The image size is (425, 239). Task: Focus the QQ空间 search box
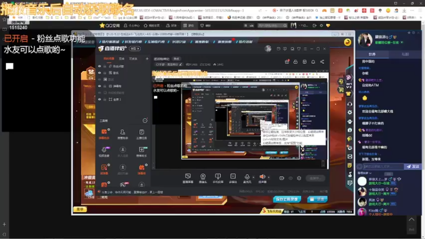click(272, 25)
